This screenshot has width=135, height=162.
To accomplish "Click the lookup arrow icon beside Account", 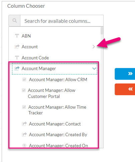I will (x=17, y=47).
